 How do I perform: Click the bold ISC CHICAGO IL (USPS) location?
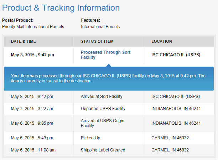[176, 55]
